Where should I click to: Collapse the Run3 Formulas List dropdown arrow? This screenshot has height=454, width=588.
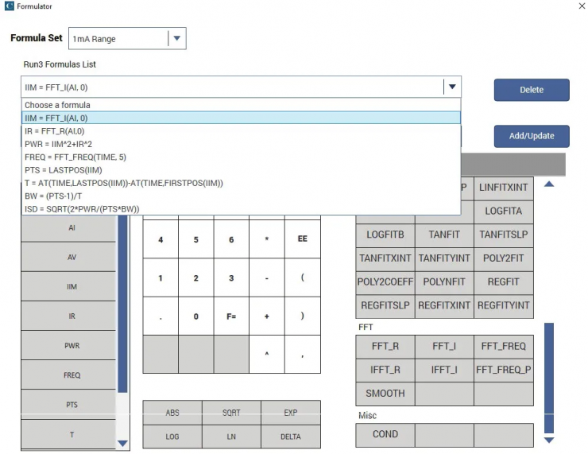(x=451, y=87)
